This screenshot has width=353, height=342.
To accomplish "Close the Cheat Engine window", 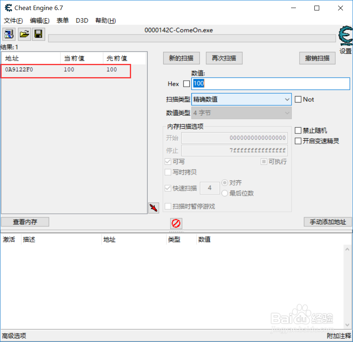I will (341, 8).
